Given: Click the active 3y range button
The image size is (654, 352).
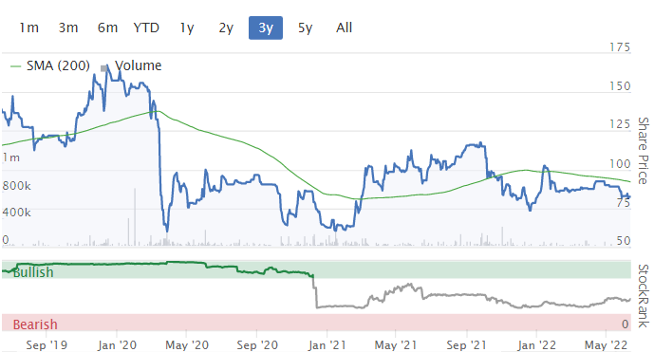Looking at the screenshot, I should pyautogui.click(x=266, y=28).
